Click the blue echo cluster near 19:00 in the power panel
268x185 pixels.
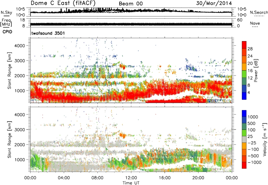pyautogui.click(x=191, y=67)
